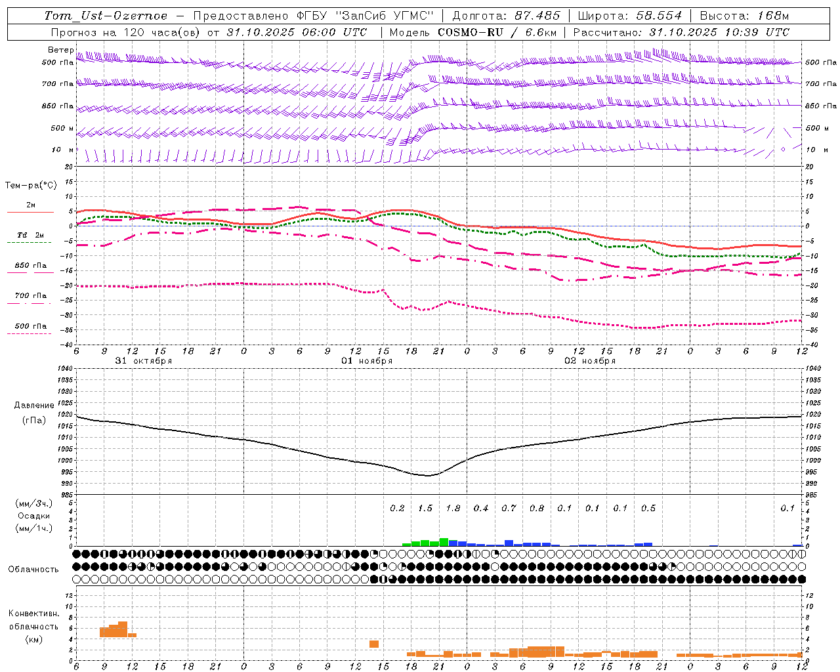This screenshot has height=672, width=840.
Task: Click the Широта: 58.554 header field
Action: click(630, 16)
